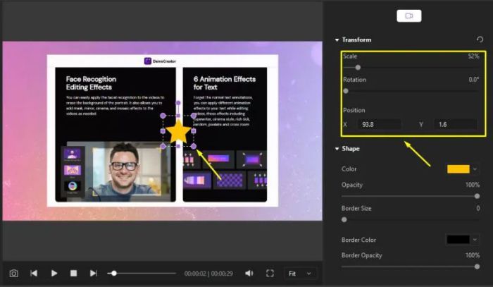This screenshot has height=287, width=493.
Task: Stop the video playback
Action: [73, 273]
